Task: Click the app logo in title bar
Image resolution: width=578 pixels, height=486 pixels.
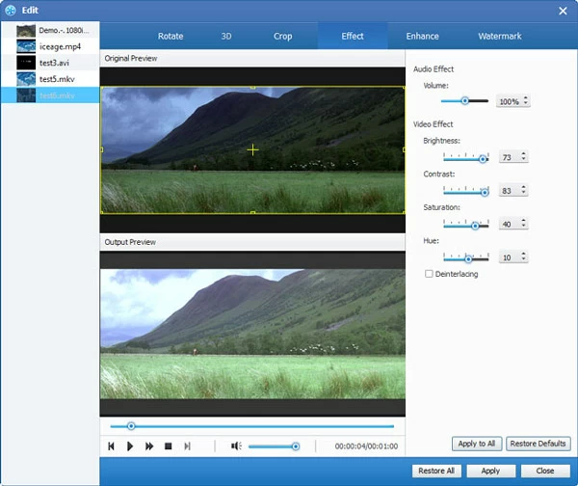Action: [x=12, y=11]
